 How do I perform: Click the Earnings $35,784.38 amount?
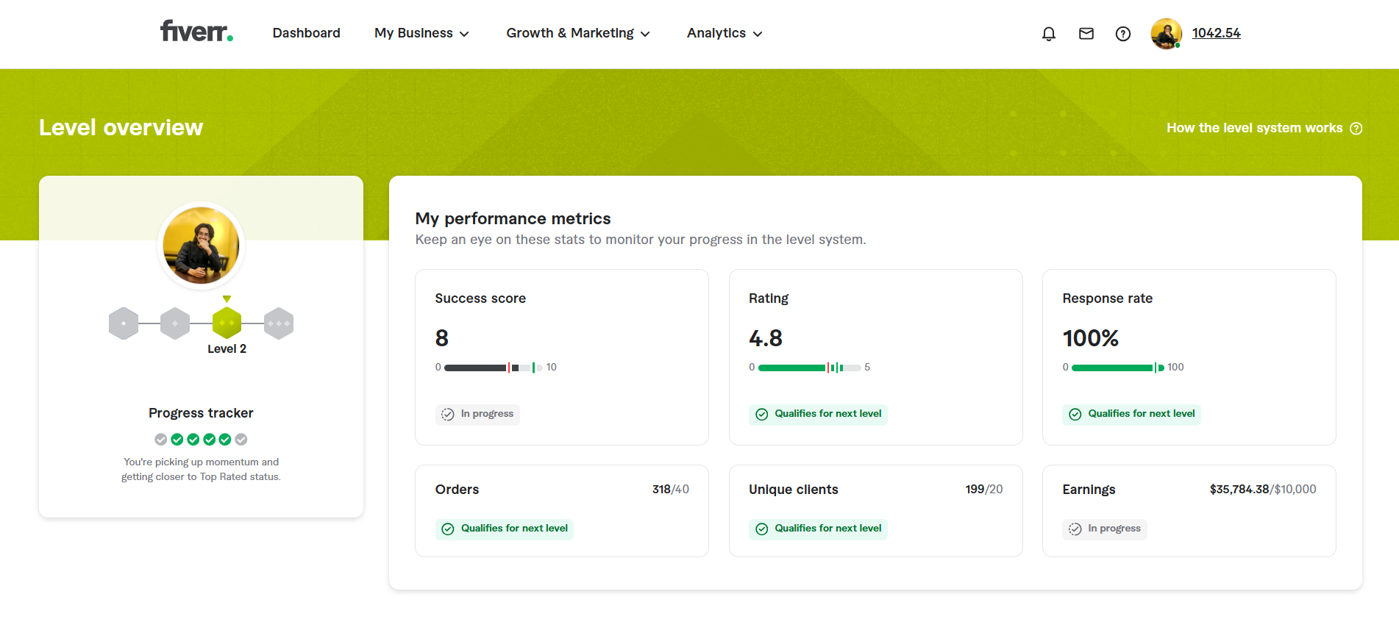pyautogui.click(x=1239, y=490)
